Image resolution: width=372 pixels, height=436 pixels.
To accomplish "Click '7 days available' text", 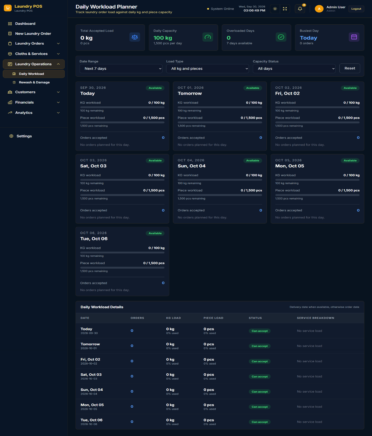I will click(x=239, y=43).
